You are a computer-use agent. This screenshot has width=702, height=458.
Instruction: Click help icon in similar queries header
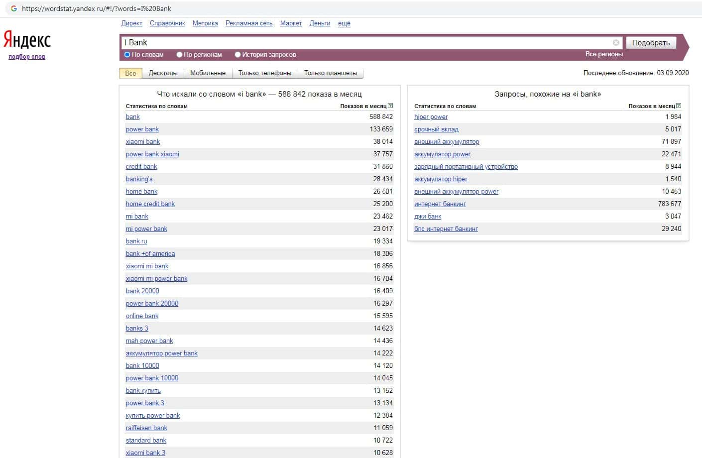click(679, 106)
